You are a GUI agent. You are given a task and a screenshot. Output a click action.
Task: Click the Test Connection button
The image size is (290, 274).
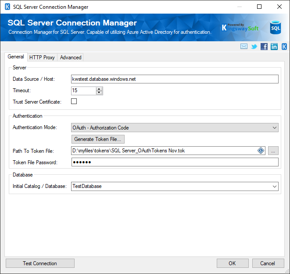coord(40,263)
